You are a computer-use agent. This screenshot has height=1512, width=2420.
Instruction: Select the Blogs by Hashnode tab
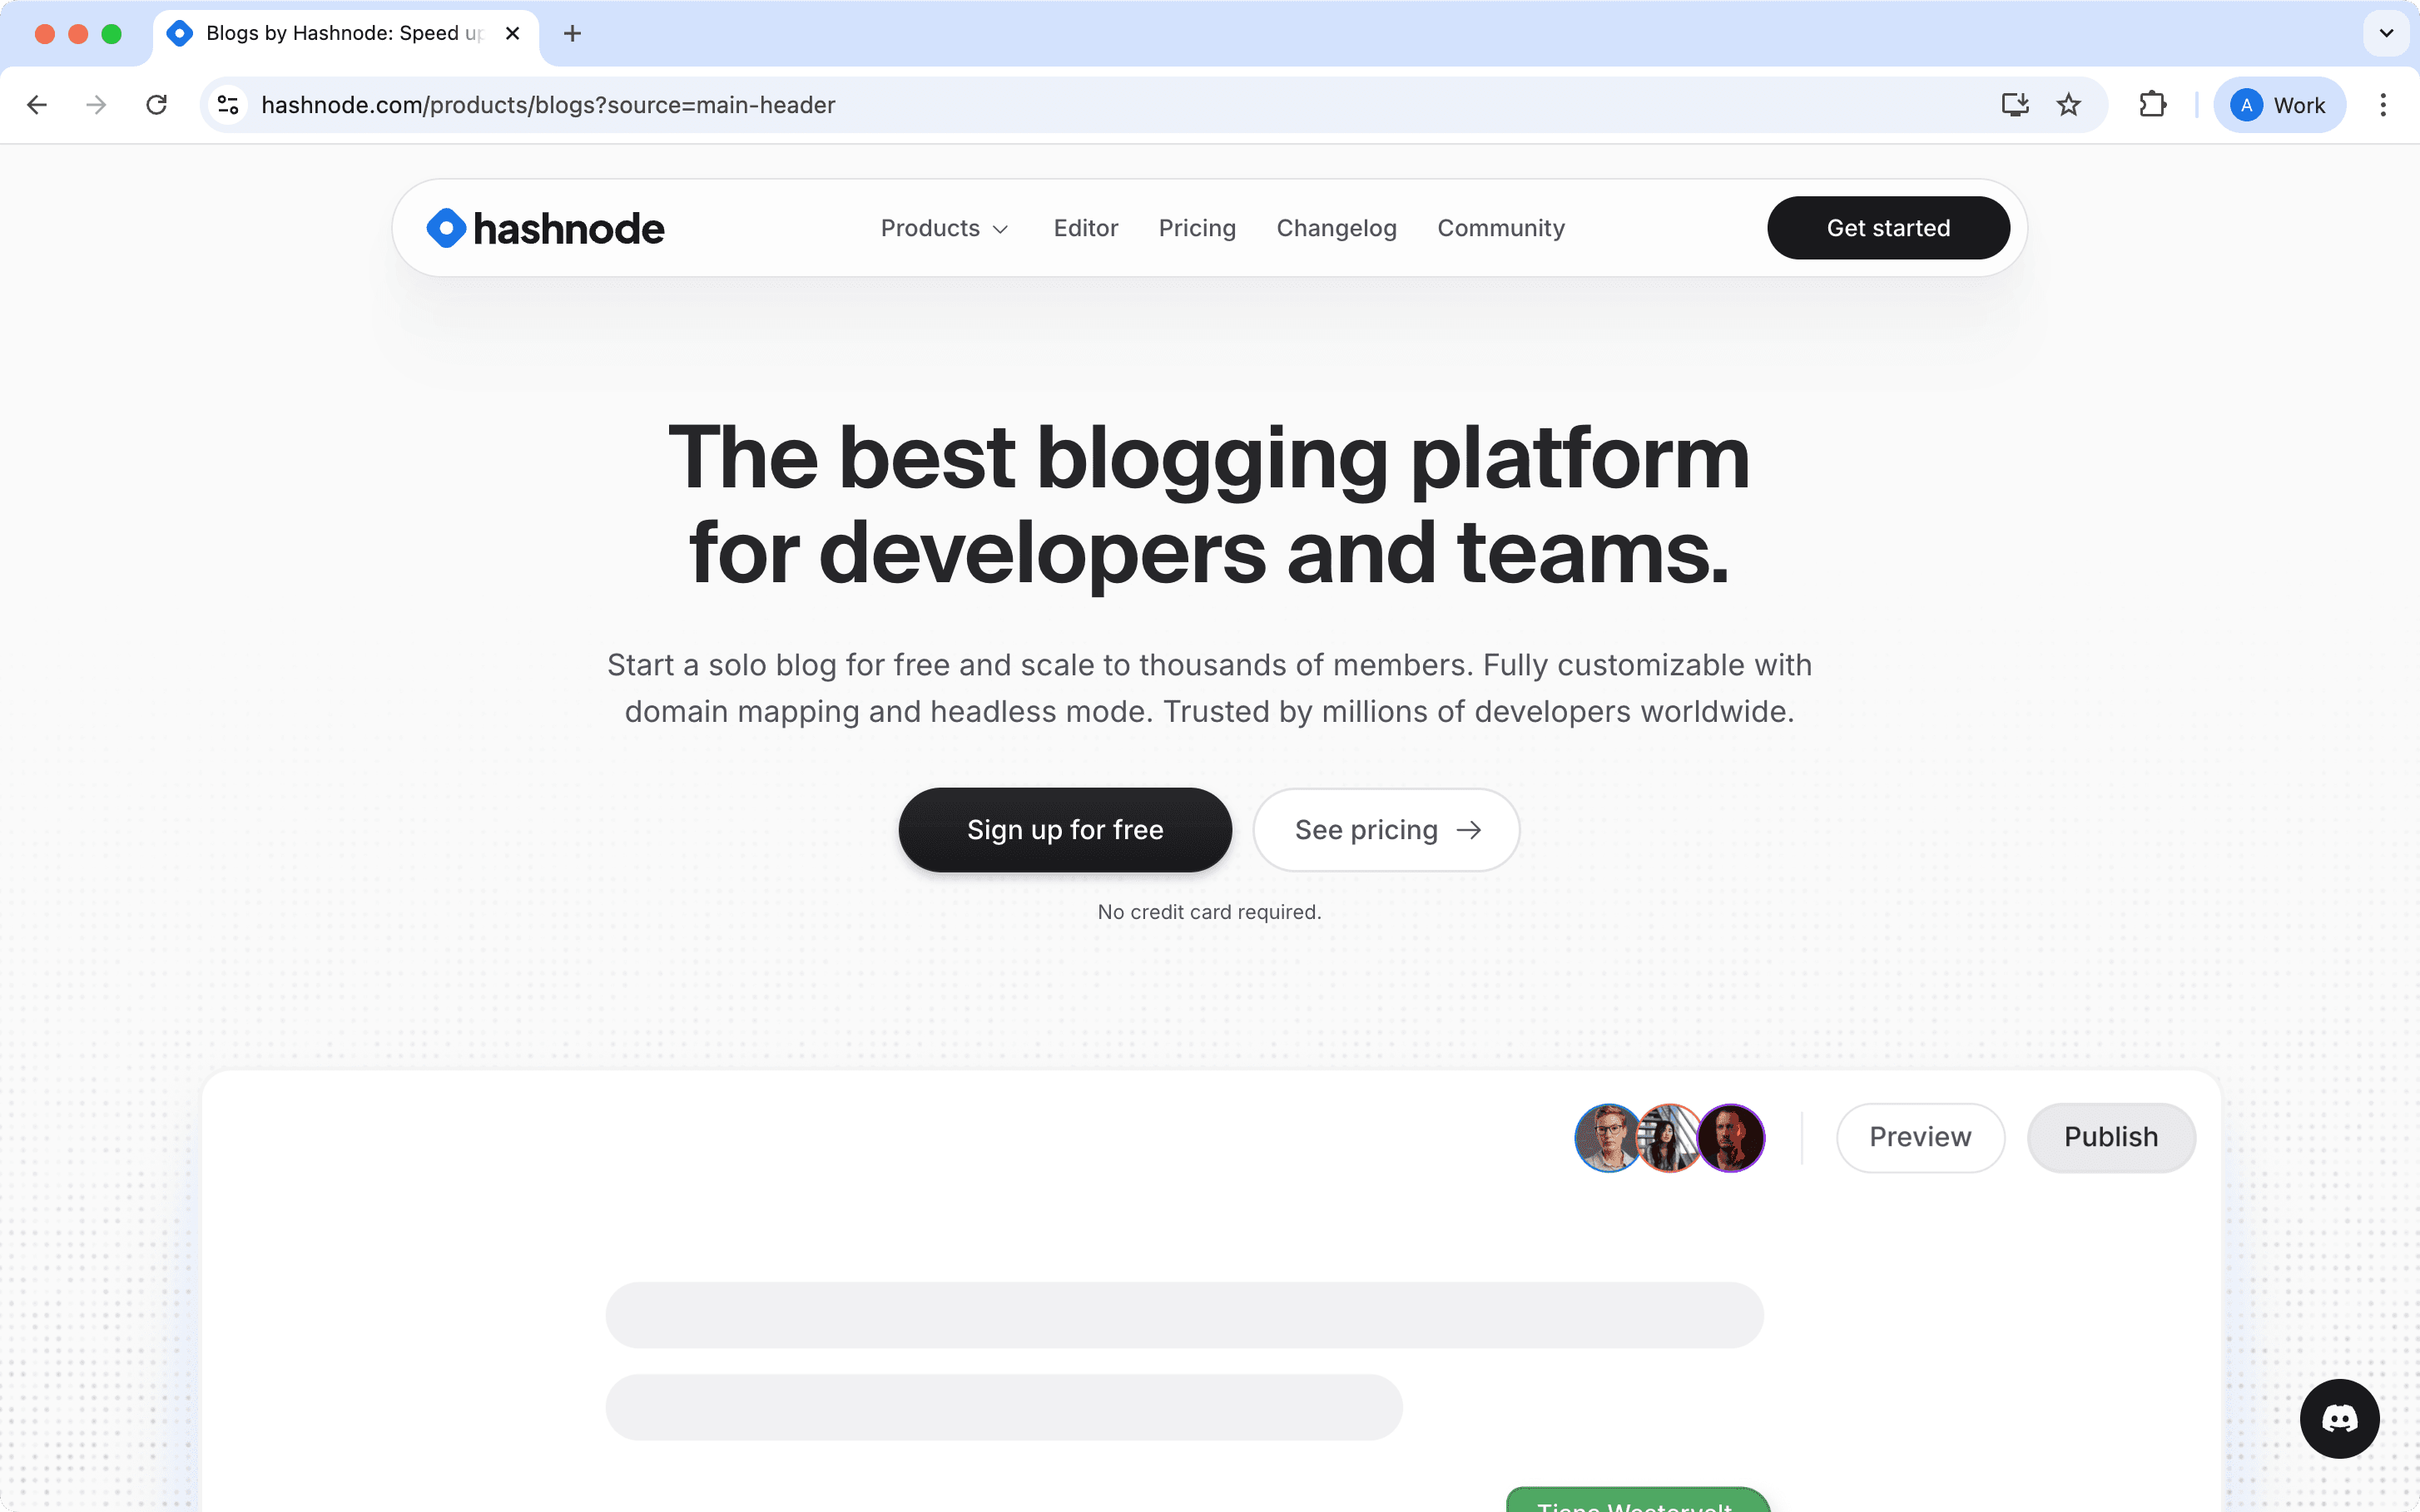click(345, 34)
